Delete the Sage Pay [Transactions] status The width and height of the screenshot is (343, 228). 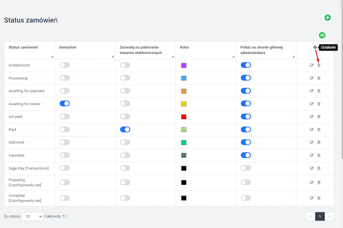[319, 168]
